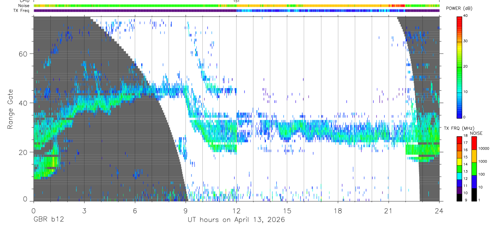494x228 pixels.
Task: Click the power colorbar label '40'
Action: 466,16
